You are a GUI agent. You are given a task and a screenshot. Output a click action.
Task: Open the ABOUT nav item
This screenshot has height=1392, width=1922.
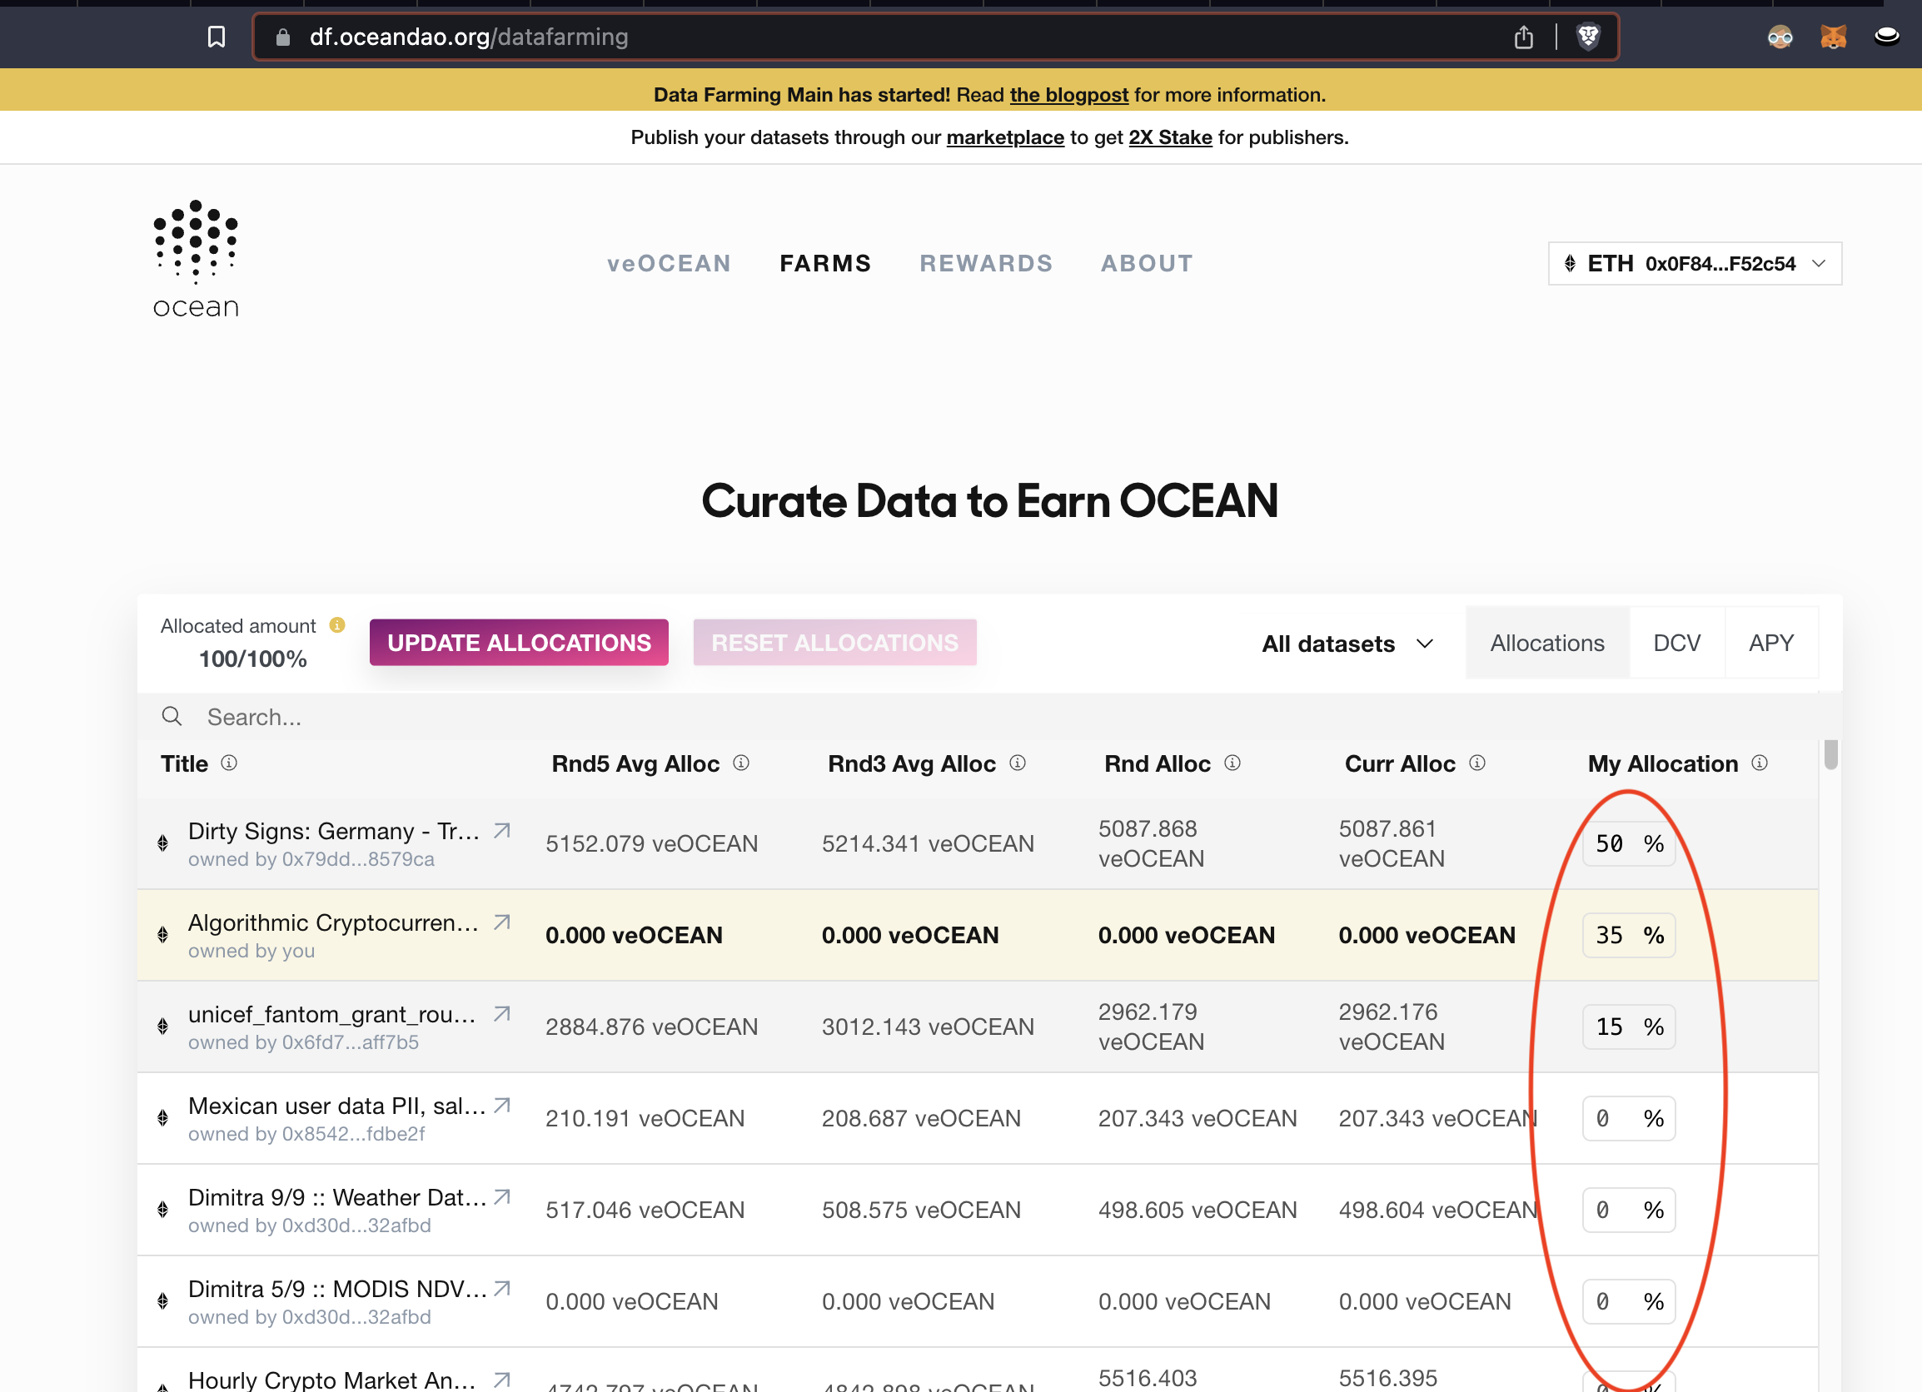click(1147, 263)
